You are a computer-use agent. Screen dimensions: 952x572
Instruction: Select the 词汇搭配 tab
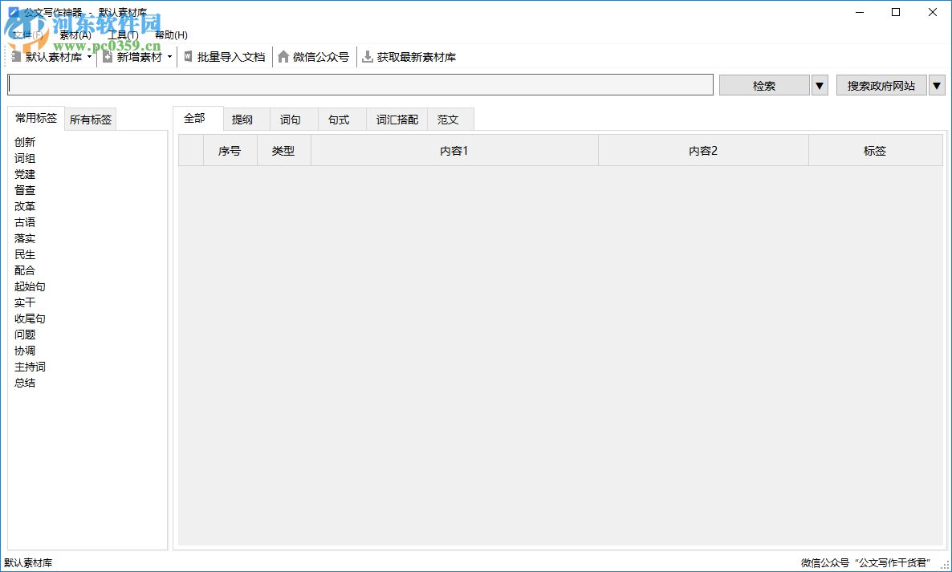tap(397, 120)
